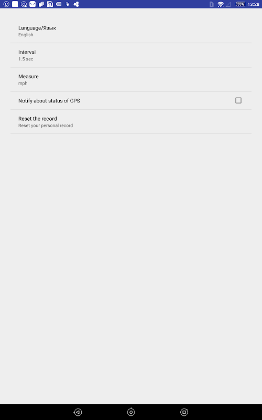Image resolution: width=262 pixels, height=420 pixels.
Task: Tap the 13:28 clock in status bar
Action: coord(254,4)
